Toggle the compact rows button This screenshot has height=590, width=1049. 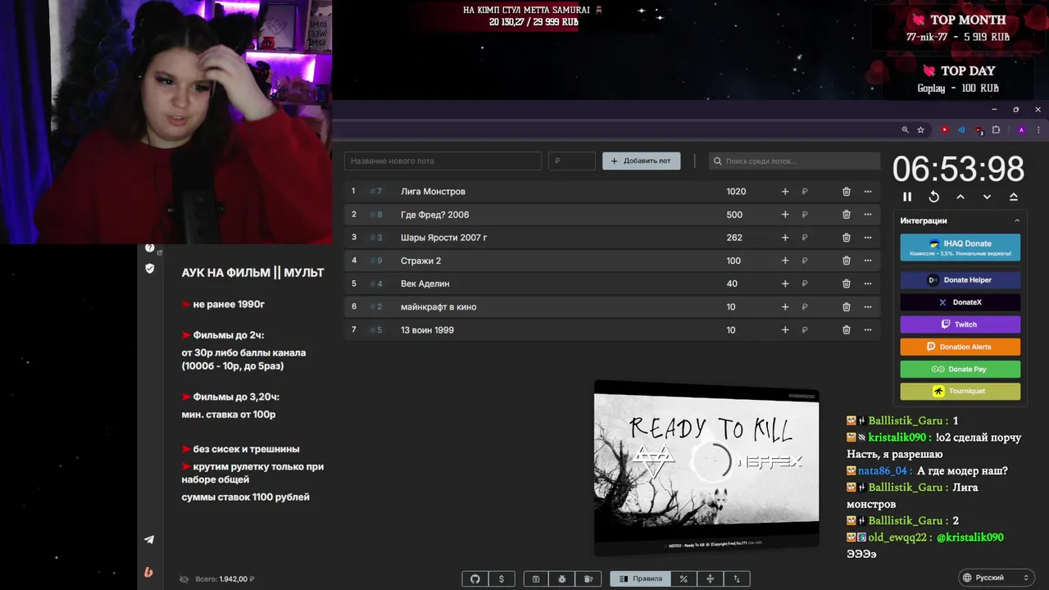coord(710,579)
